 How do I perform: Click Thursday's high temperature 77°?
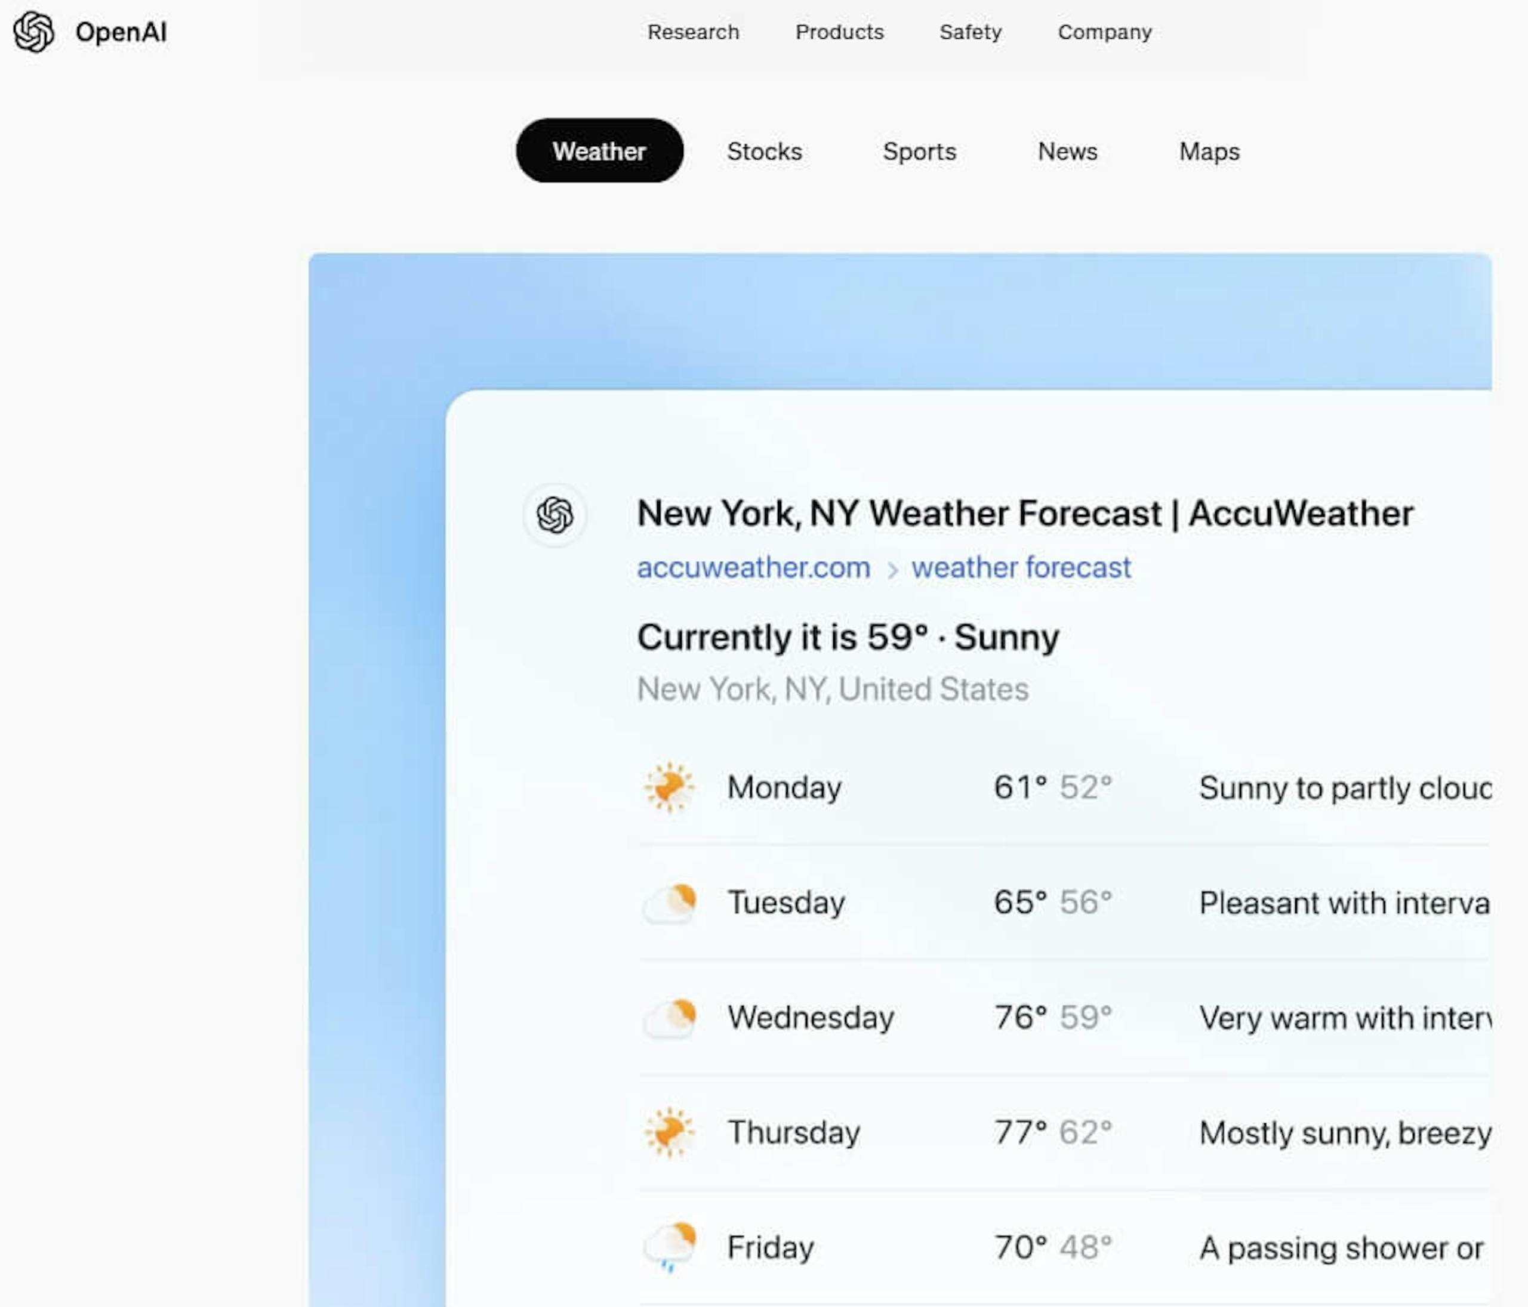1021,1132
